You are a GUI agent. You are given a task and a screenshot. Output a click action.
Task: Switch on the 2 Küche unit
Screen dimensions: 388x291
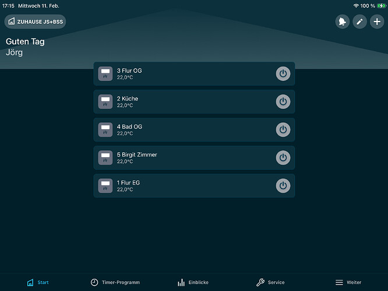pos(283,102)
